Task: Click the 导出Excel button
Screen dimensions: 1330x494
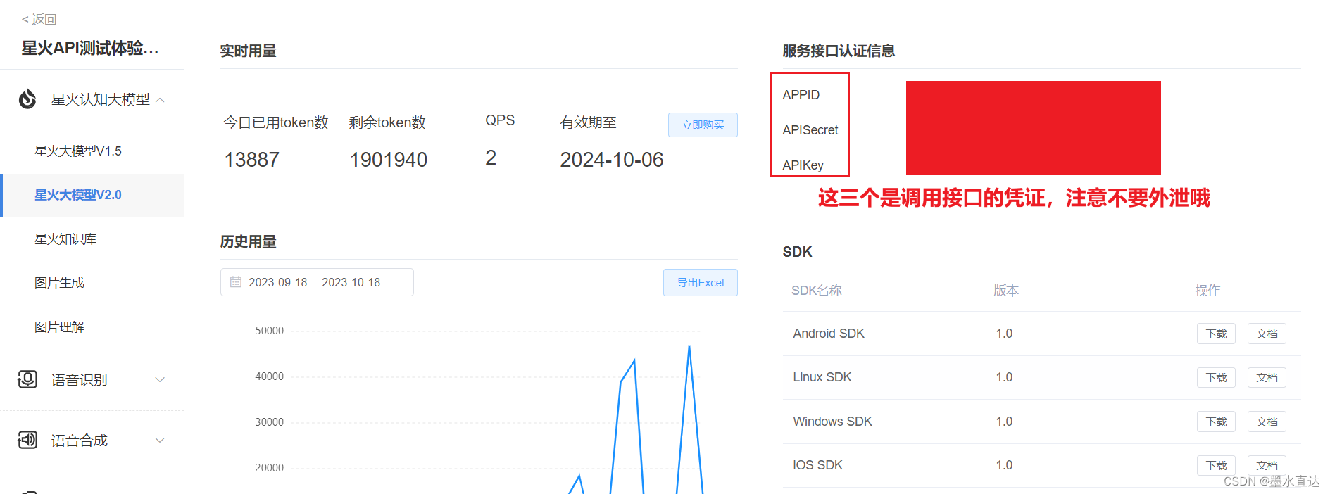Action: click(x=701, y=282)
